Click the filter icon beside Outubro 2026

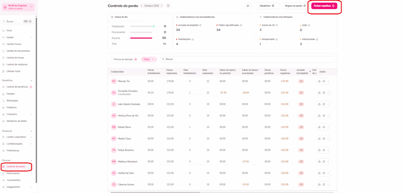(168, 6)
